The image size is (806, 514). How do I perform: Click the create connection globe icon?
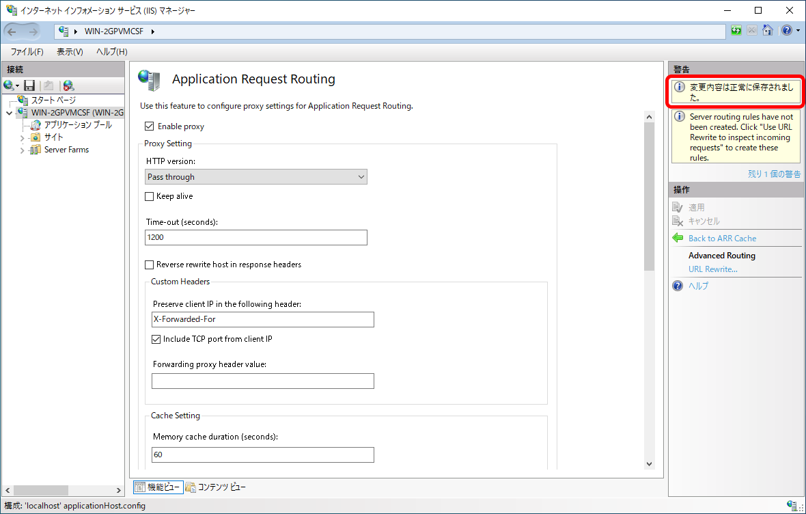[x=10, y=85]
